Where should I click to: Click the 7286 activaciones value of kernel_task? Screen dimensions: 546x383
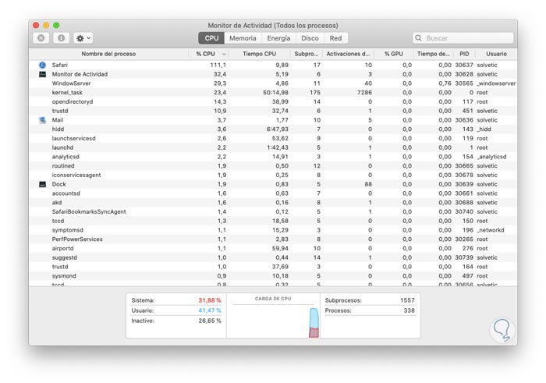[364, 93]
